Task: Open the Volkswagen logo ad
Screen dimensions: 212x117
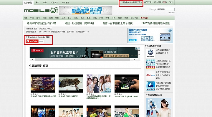Action: (x=150, y=53)
